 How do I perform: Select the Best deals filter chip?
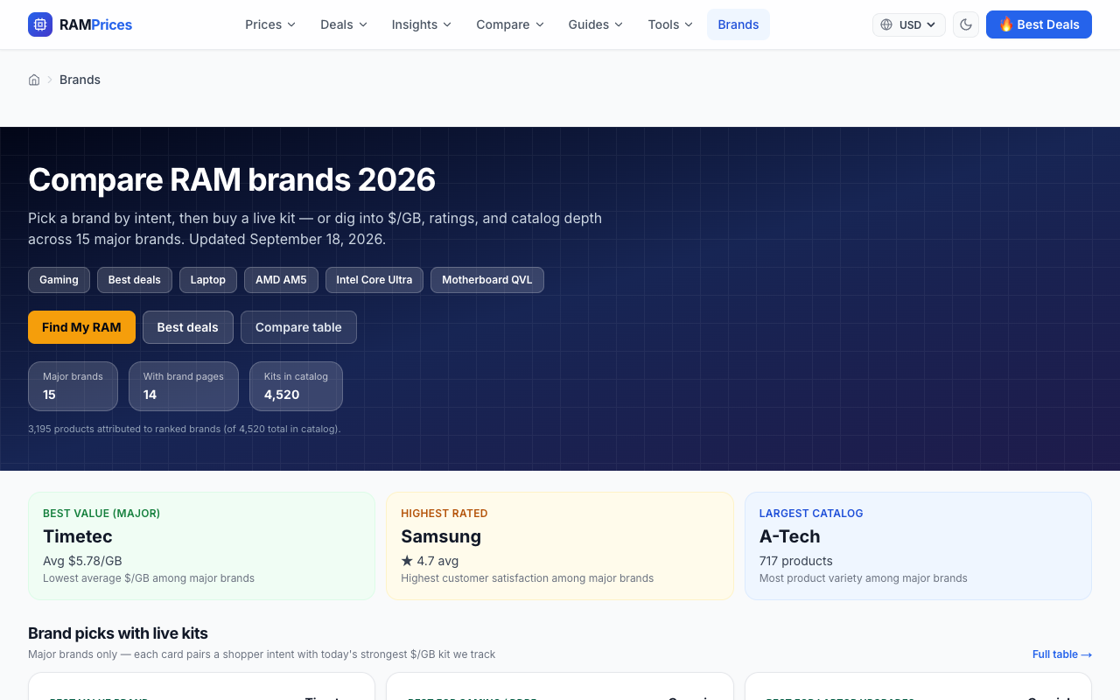coord(135,280)
